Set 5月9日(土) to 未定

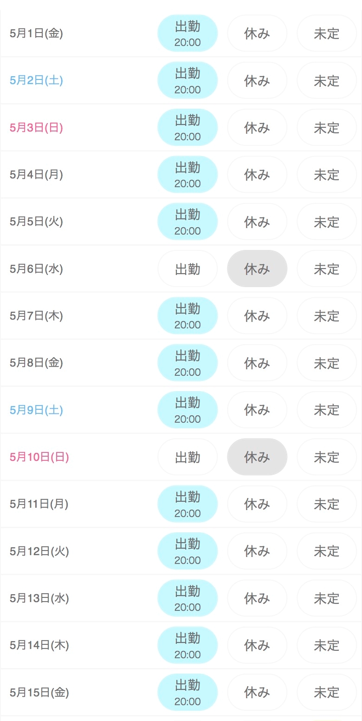tap(327, 410)
